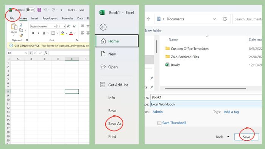This screenshot has width=265, height=149.
Task: Click the Up folder arrow in save dialog
Action: click(x=148, y=19)
